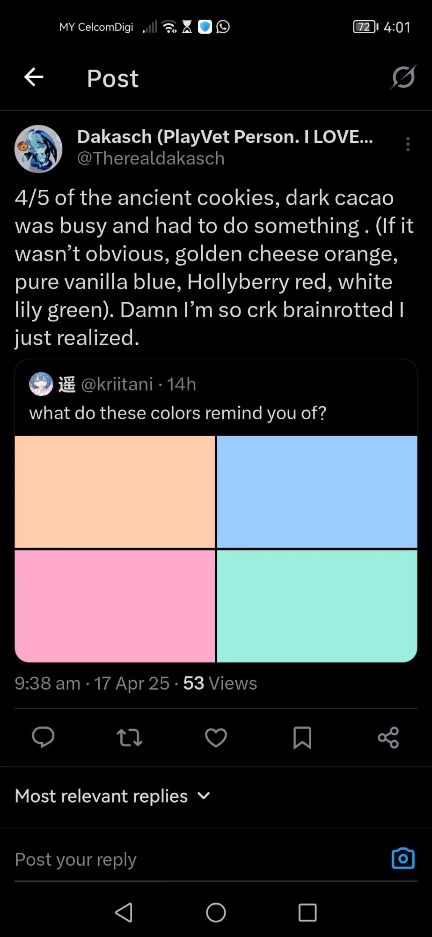Tap the light blue color square
Screen dimensions: 432x937
click(x=317, y=491)
